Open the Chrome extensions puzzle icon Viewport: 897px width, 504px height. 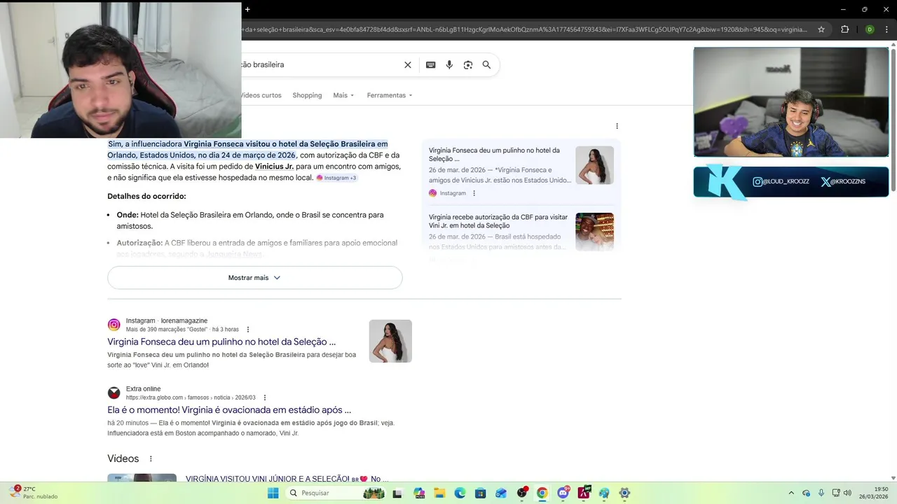tap(844, 29)
